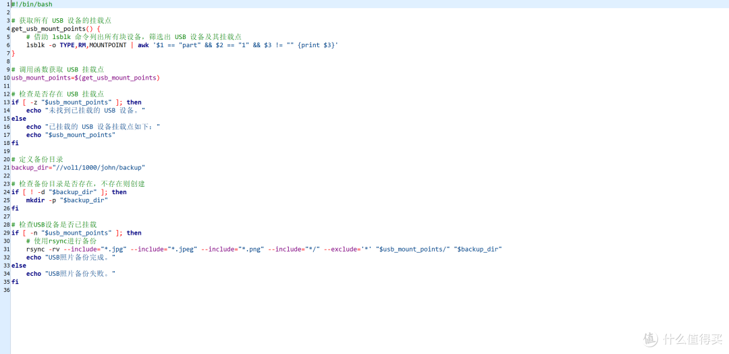Click the echo 'USB照片备份失败。' line

tap(71, 274)
